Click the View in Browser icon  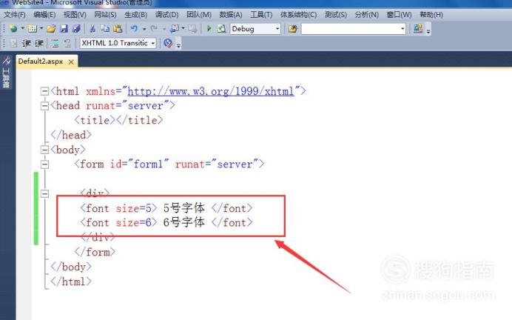click(221, 29)
